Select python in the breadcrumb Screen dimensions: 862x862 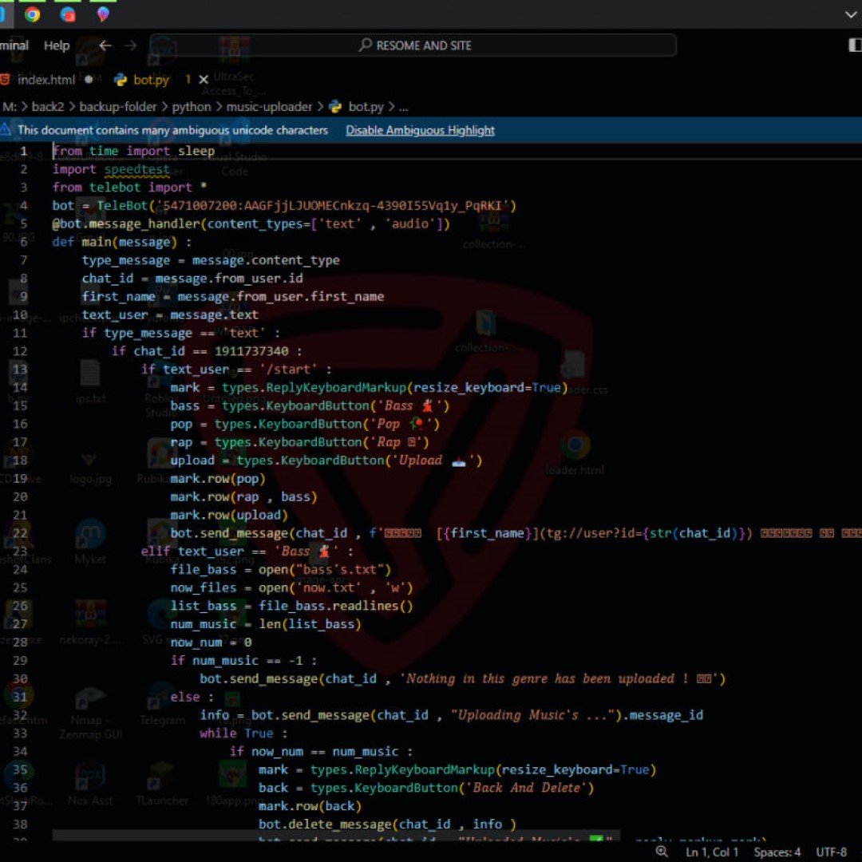coord(192,107)
